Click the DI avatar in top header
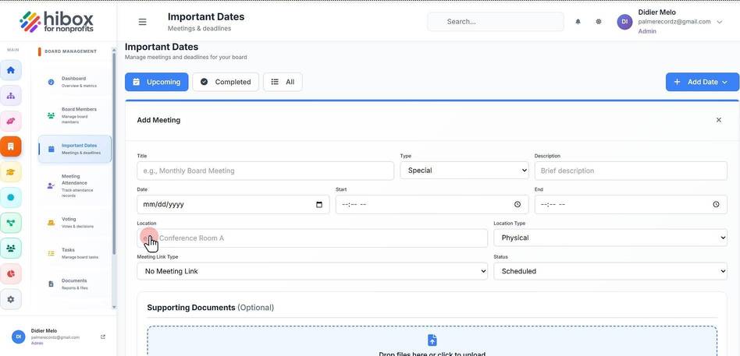 pos(624,22)
